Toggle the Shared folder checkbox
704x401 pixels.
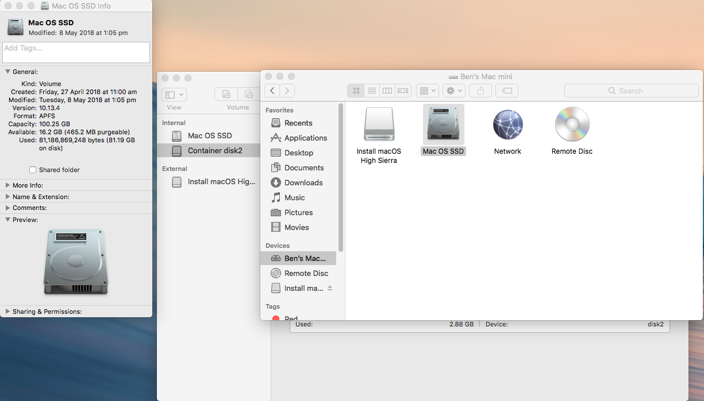[33, 170]
